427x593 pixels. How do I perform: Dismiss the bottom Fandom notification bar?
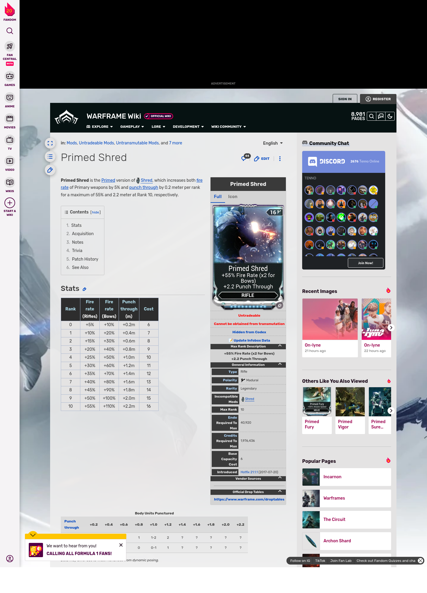pyautogui.click(x=420, y=561)
